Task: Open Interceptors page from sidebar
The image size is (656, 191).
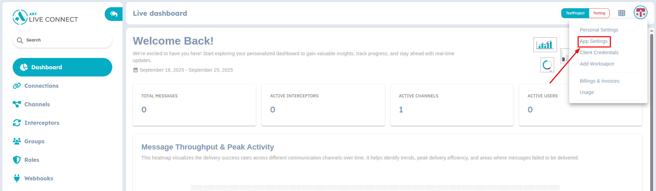Action: point(42,123)
